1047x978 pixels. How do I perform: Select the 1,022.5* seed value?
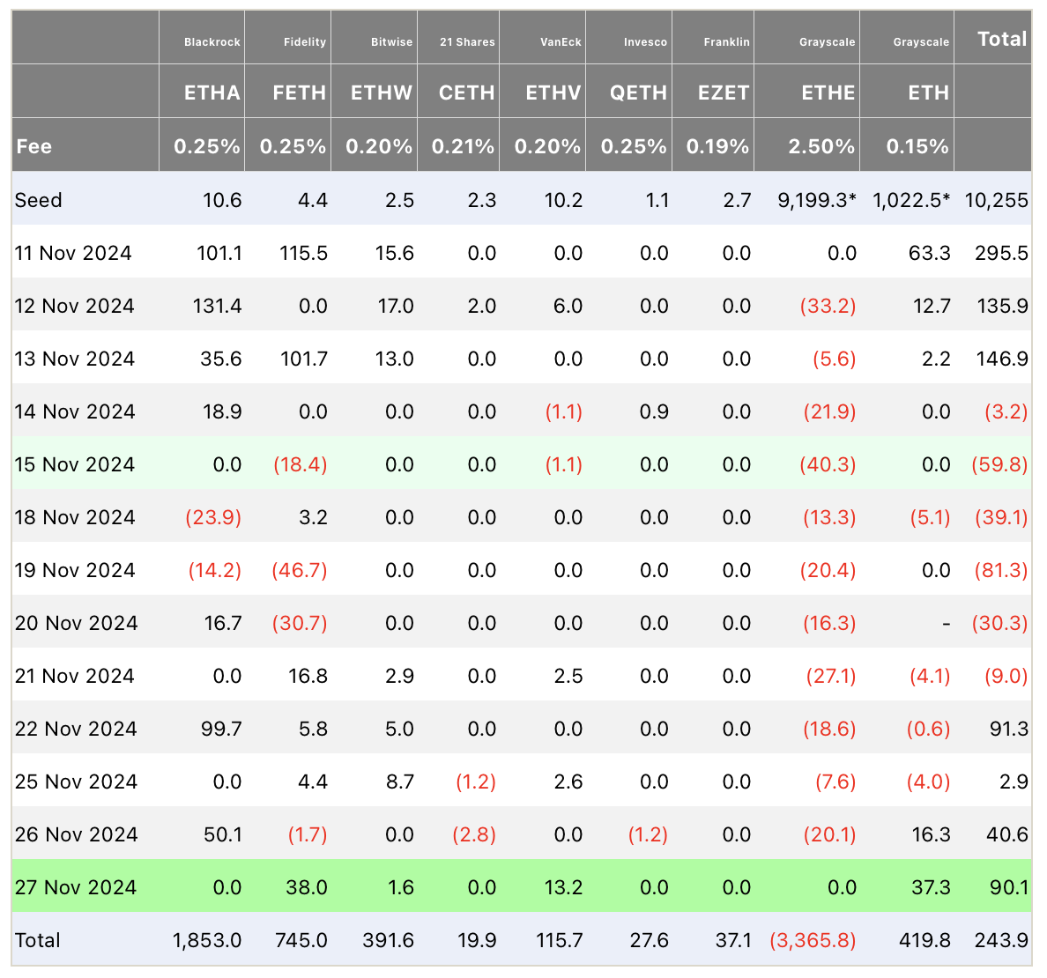(x=910, y=200)
